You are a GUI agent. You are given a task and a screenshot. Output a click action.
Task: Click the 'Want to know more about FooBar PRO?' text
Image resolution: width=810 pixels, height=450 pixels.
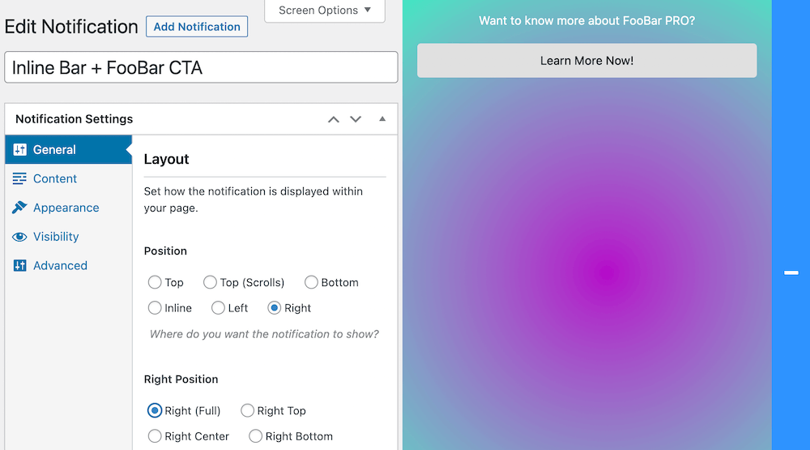[x=586, y=21]
